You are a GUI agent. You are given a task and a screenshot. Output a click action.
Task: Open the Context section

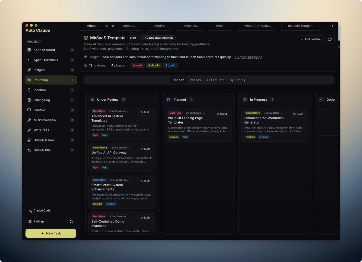click(50, 110)
